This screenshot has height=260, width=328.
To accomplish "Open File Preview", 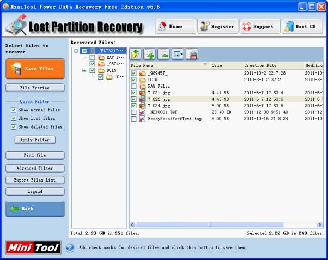I will pos(35,88).
